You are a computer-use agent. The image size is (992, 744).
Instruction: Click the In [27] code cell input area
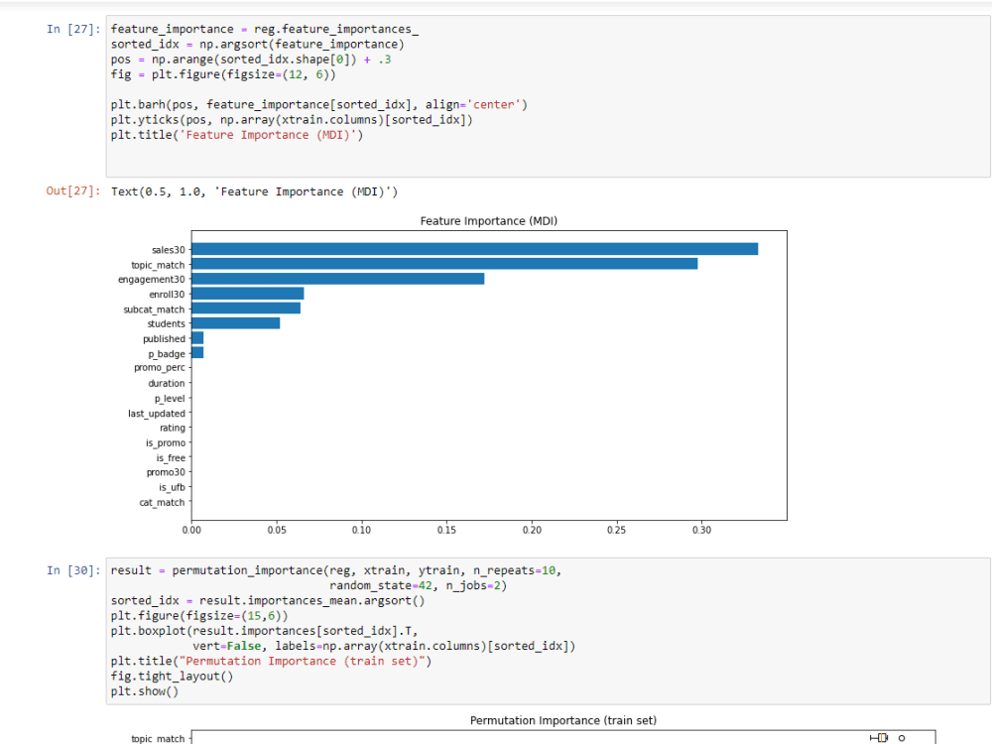click(x=548, y=97)
